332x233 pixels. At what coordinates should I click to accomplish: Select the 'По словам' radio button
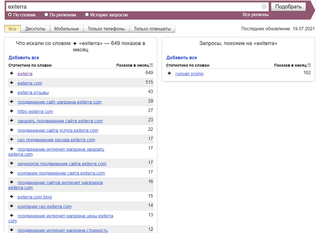tap(10, 14)
